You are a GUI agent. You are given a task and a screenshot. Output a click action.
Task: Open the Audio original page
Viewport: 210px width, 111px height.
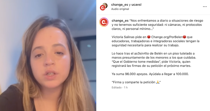pyautogui.click(x=120, y=9)
